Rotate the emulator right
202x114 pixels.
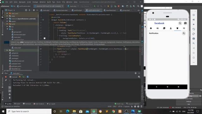[x=193, y=34]
